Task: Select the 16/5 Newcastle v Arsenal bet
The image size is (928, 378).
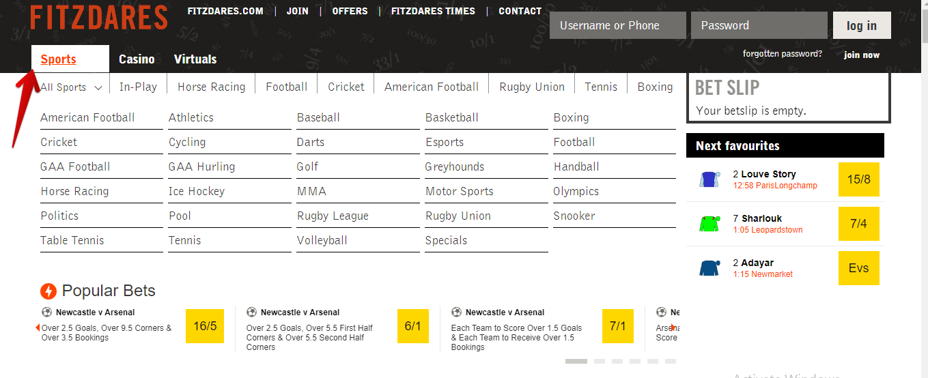Action: (x=205, y=326)
